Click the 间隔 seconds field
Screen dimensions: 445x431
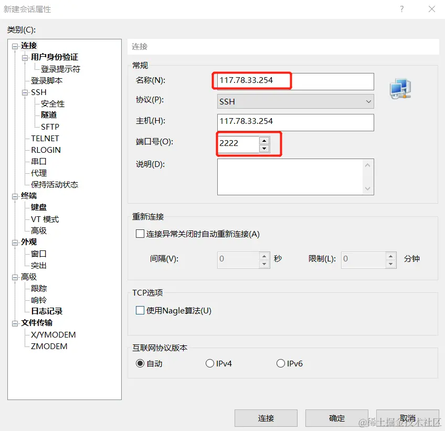point(238,260)
